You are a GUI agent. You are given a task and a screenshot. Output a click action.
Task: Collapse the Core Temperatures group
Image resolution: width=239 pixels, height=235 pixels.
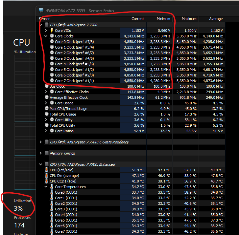[46, 187]
